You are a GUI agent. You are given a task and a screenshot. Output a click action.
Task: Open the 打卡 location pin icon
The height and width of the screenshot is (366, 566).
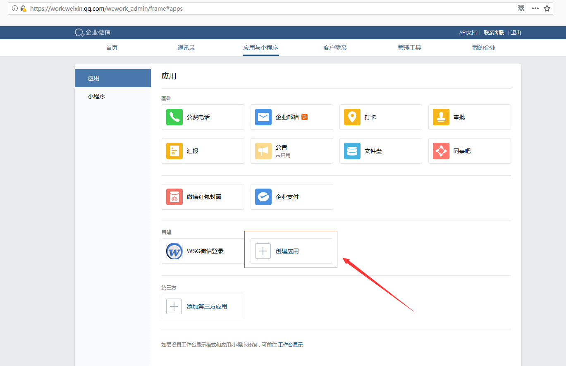pyautogui.click(x=352, y=117)
